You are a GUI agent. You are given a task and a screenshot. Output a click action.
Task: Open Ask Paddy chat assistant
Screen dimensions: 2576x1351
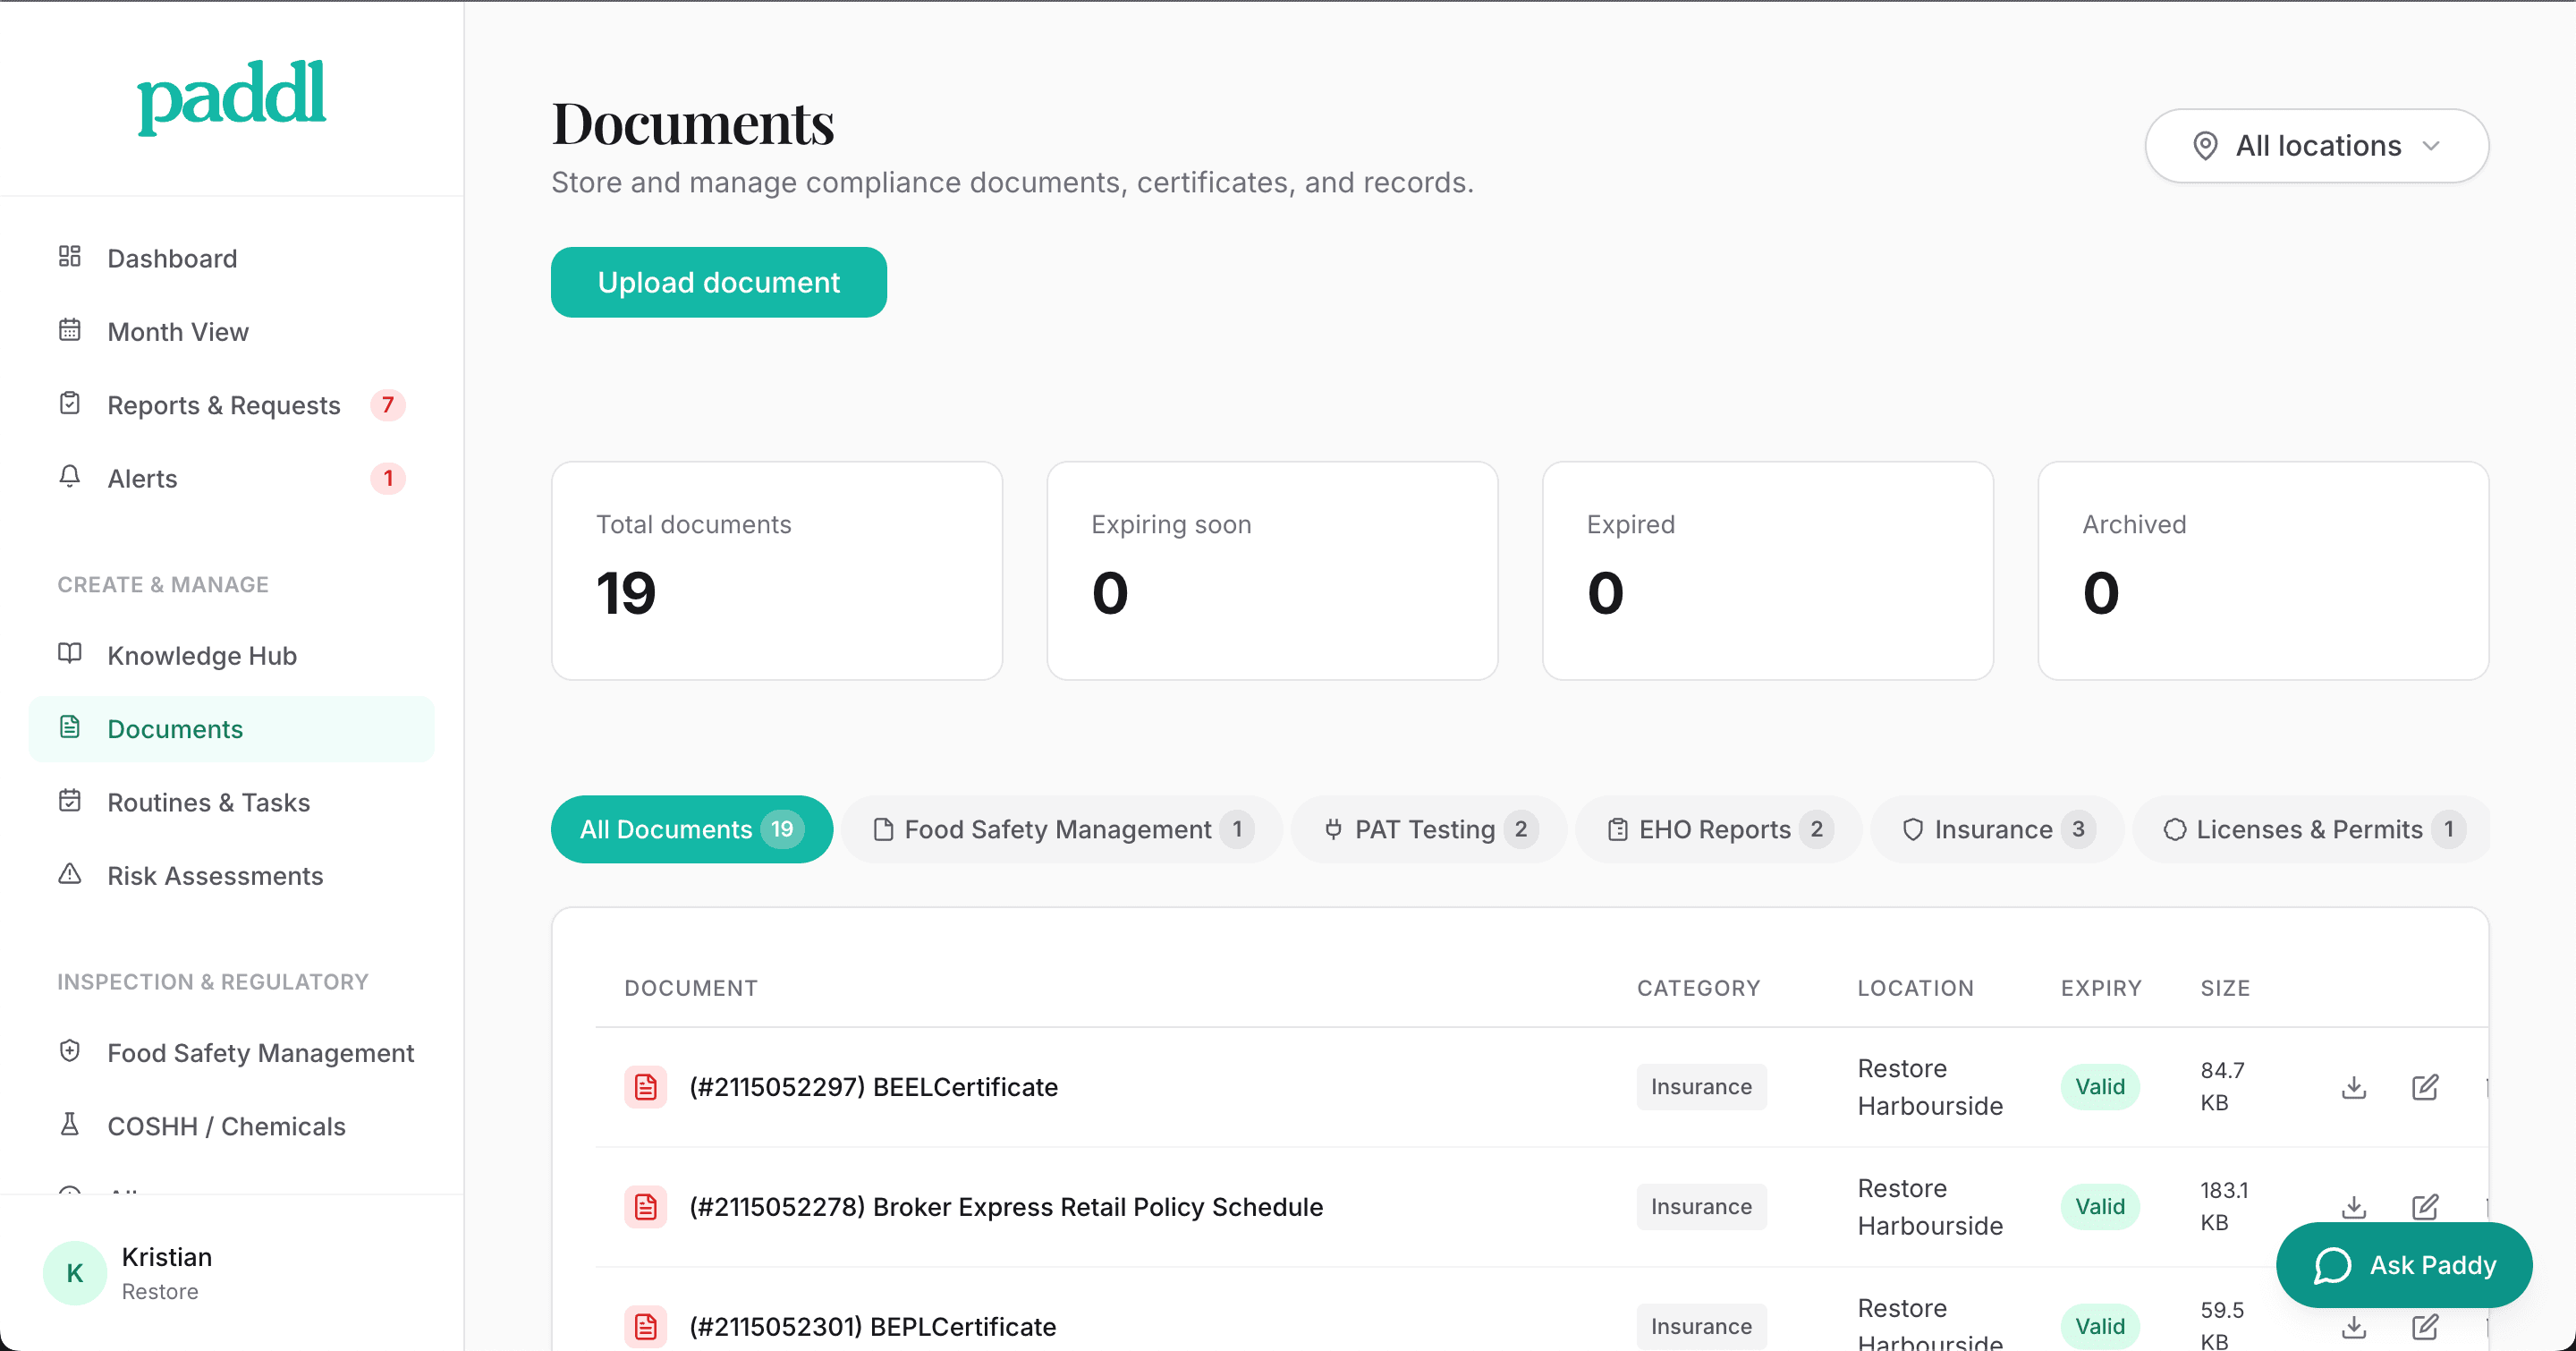[2404, 1264]
